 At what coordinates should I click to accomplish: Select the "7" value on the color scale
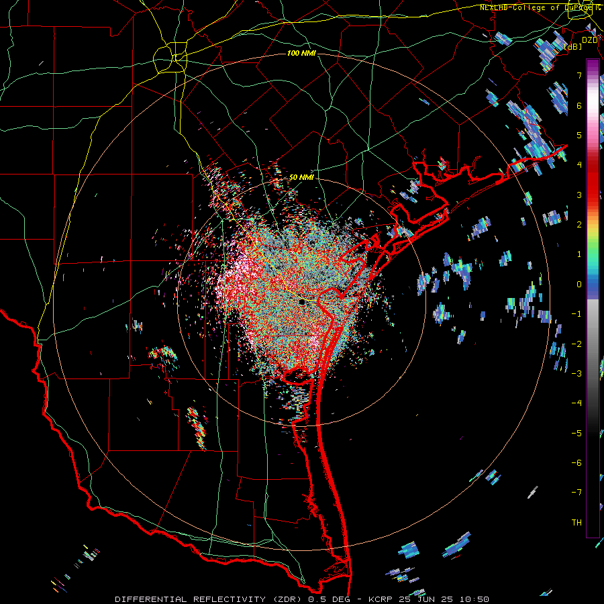coord(579,75)
